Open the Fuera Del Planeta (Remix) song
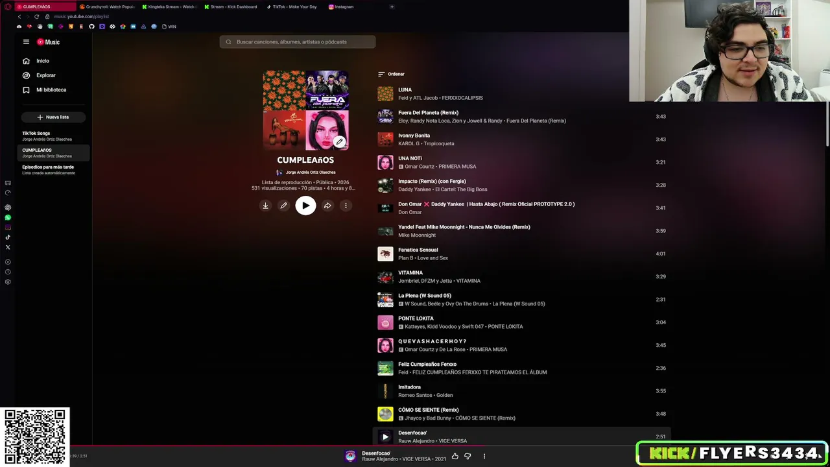The image size is (830, 467). [x=428, y=113]
